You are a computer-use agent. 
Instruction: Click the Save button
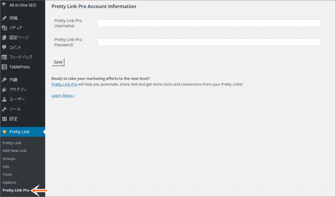[58, 62]
